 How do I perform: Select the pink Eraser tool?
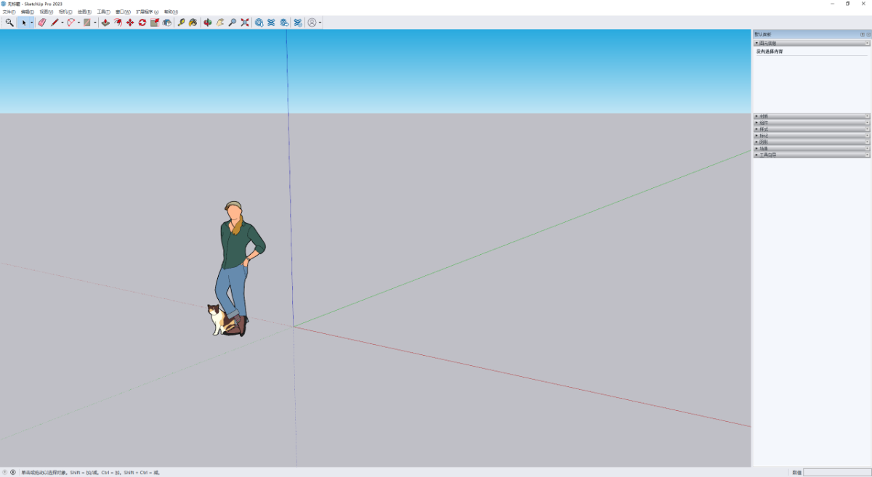click(41, 23)
